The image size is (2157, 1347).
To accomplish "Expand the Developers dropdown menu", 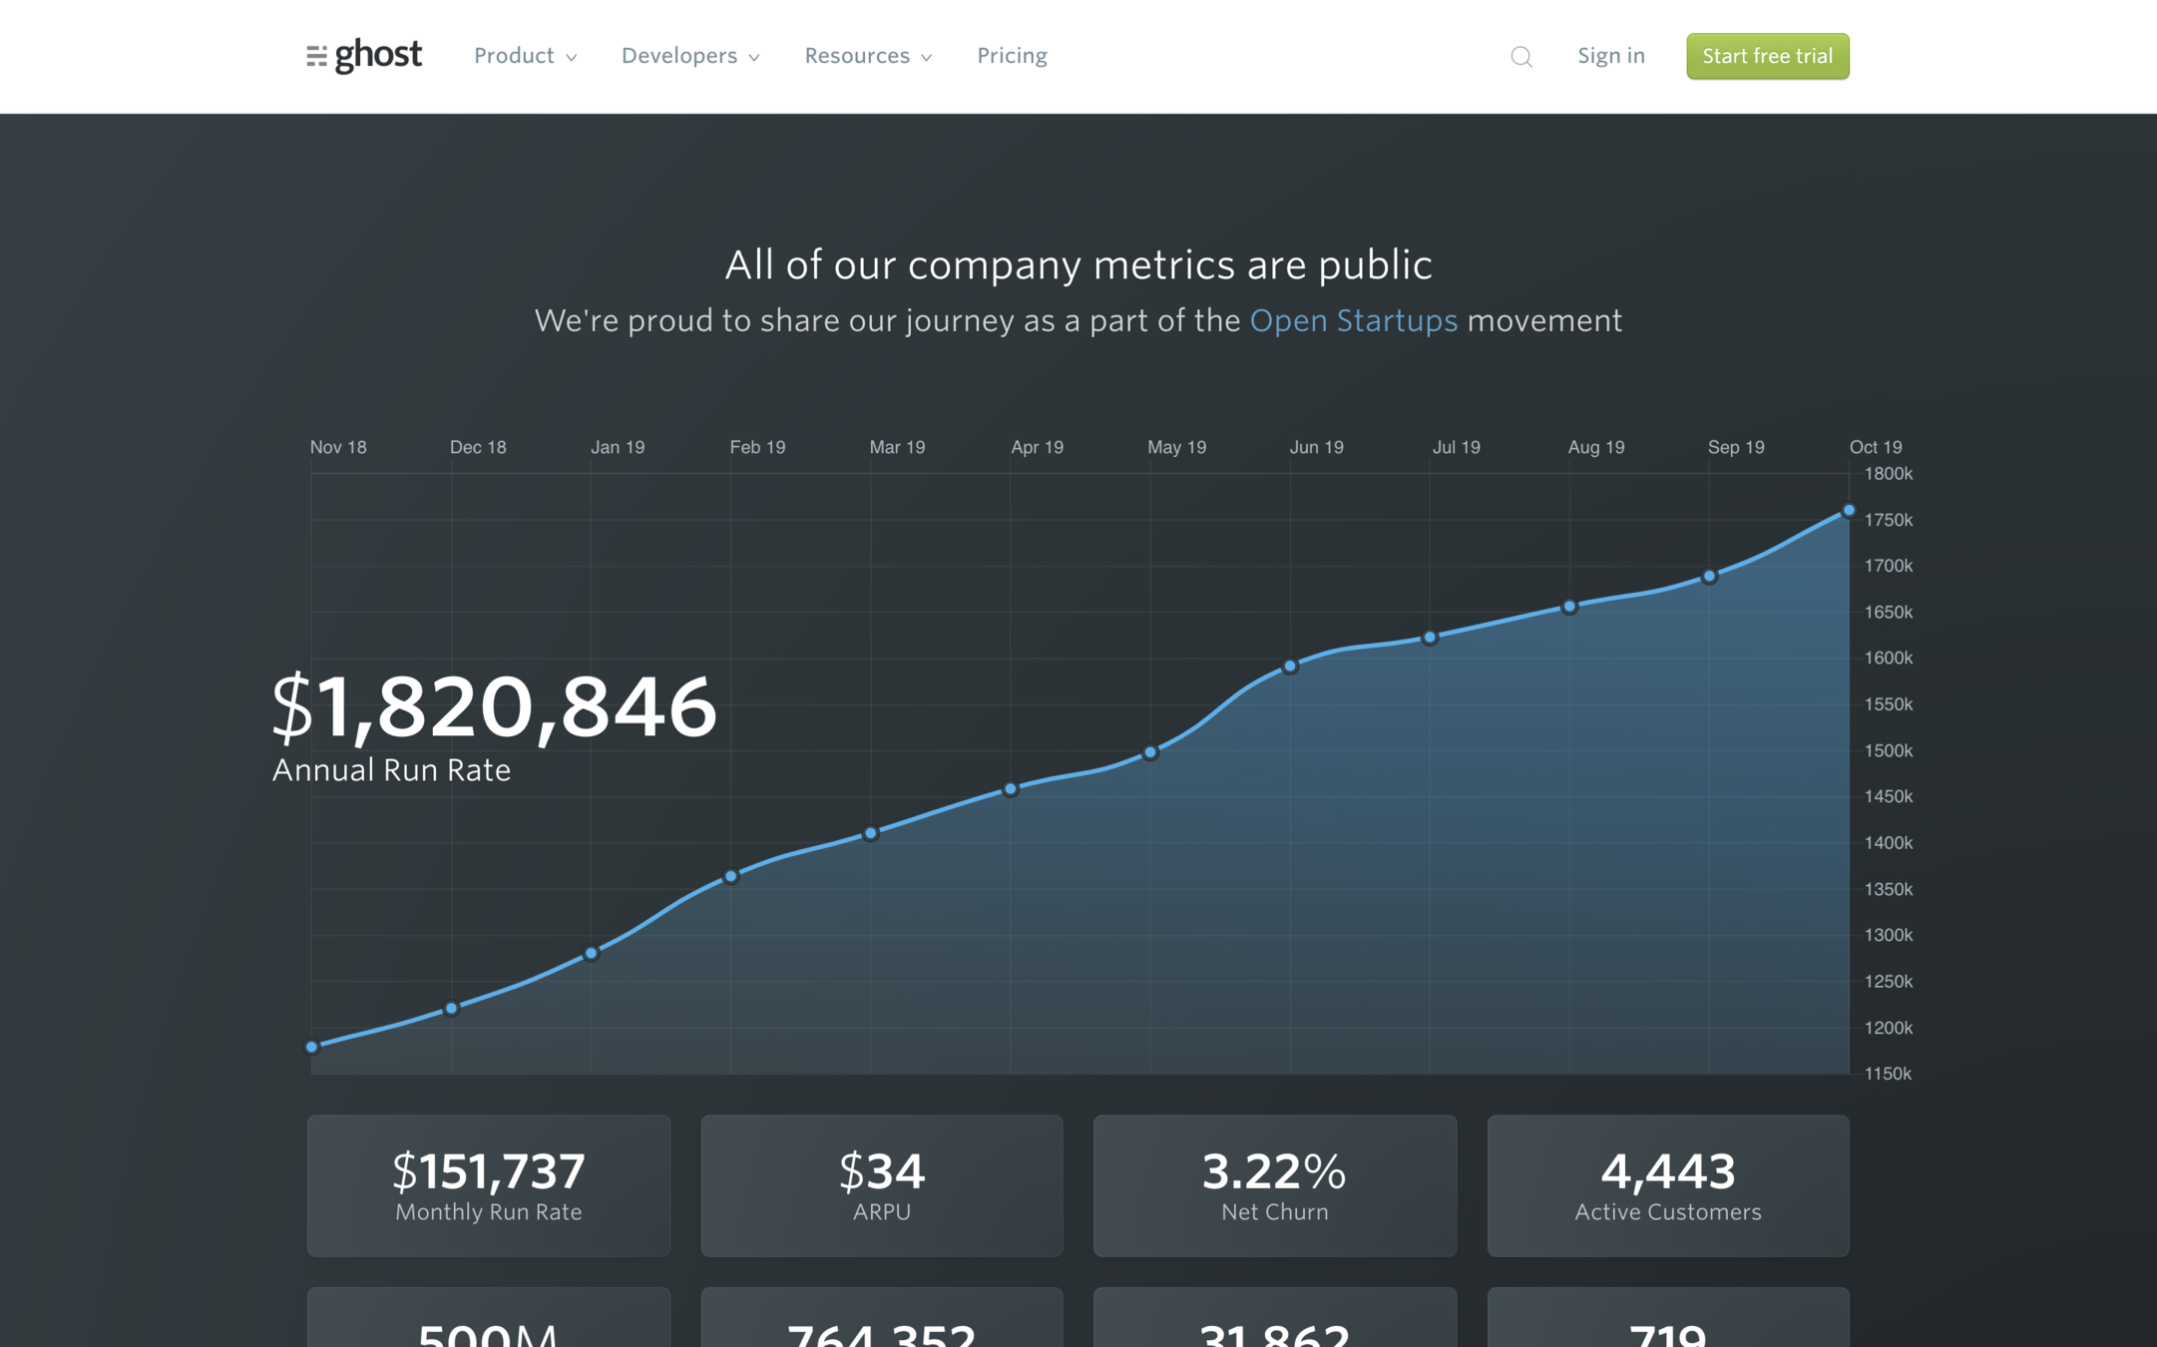I will [690, 56].
